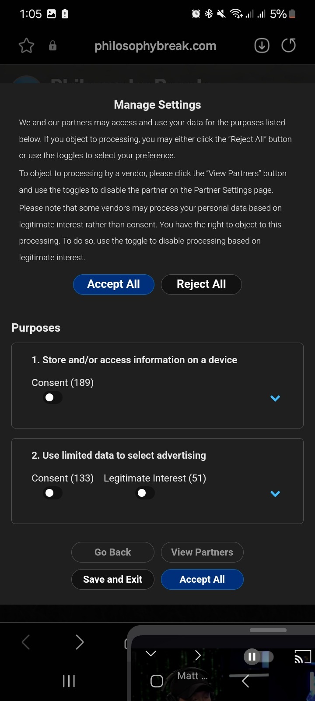
Task: Expand Use limited data advertising section
Action: coord(275,494)
